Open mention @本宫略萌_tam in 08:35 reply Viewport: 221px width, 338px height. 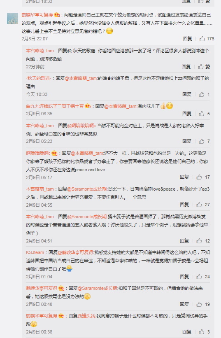pos(121,106)
